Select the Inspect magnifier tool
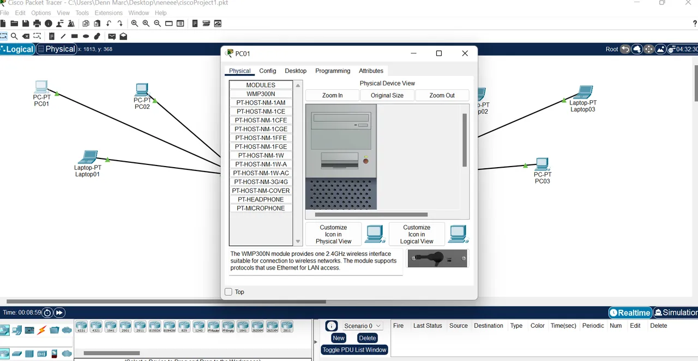Screen dimensions: 698x361 point(14,36)
